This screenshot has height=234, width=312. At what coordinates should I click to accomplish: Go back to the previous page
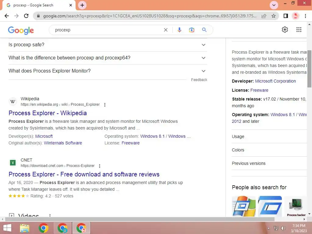coord(7,16)
